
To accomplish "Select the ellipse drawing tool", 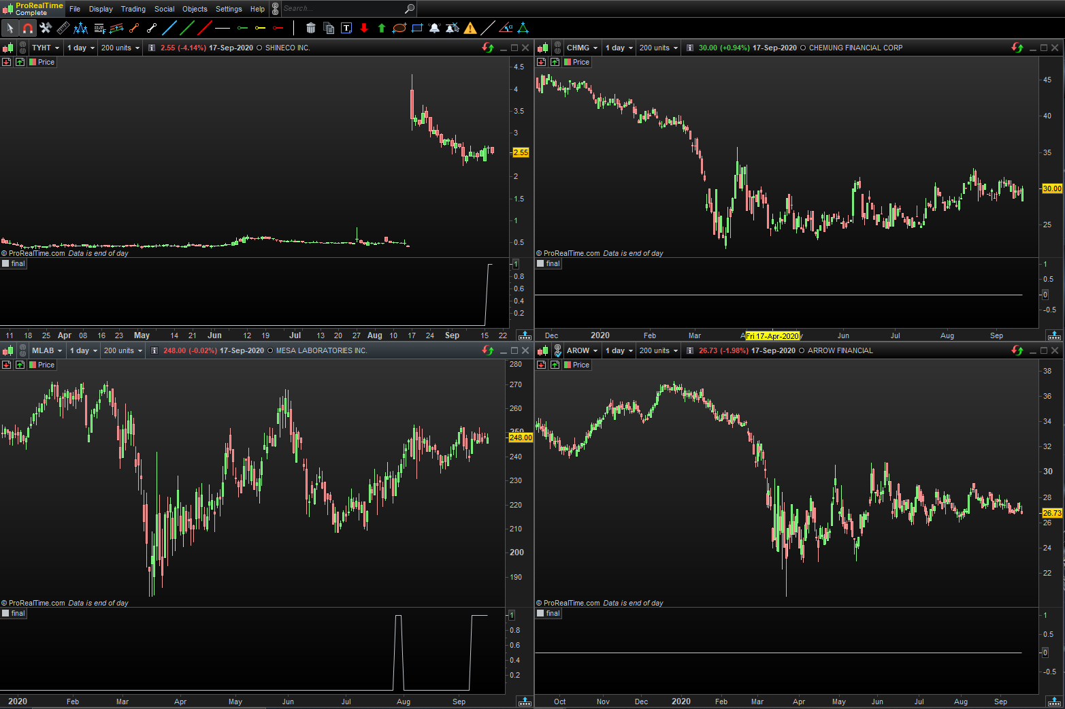I will 399,28.
